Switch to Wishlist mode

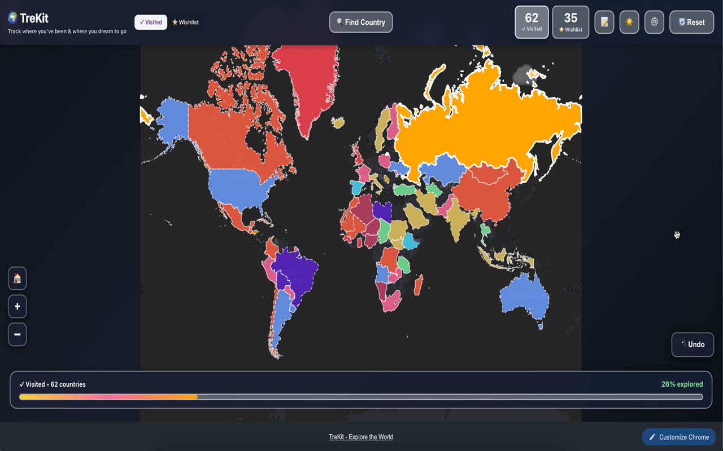186,23
